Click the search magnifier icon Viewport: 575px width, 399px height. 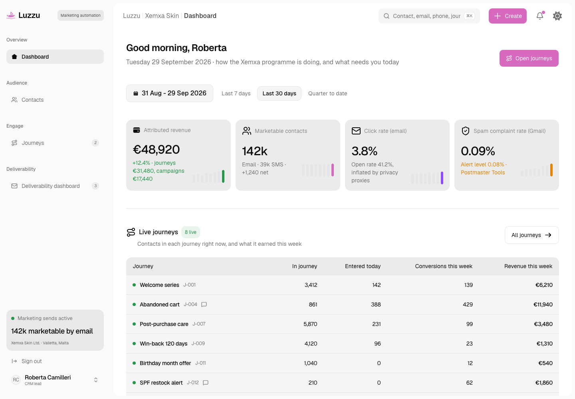[x=387, y=16]
